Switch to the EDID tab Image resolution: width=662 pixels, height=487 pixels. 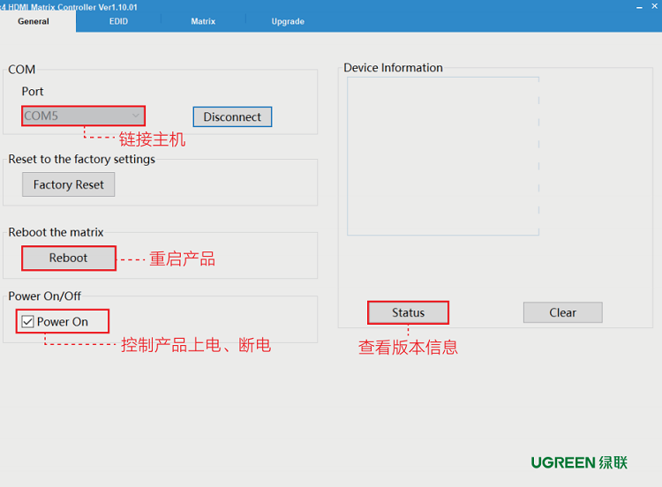(x=118, y=21)
